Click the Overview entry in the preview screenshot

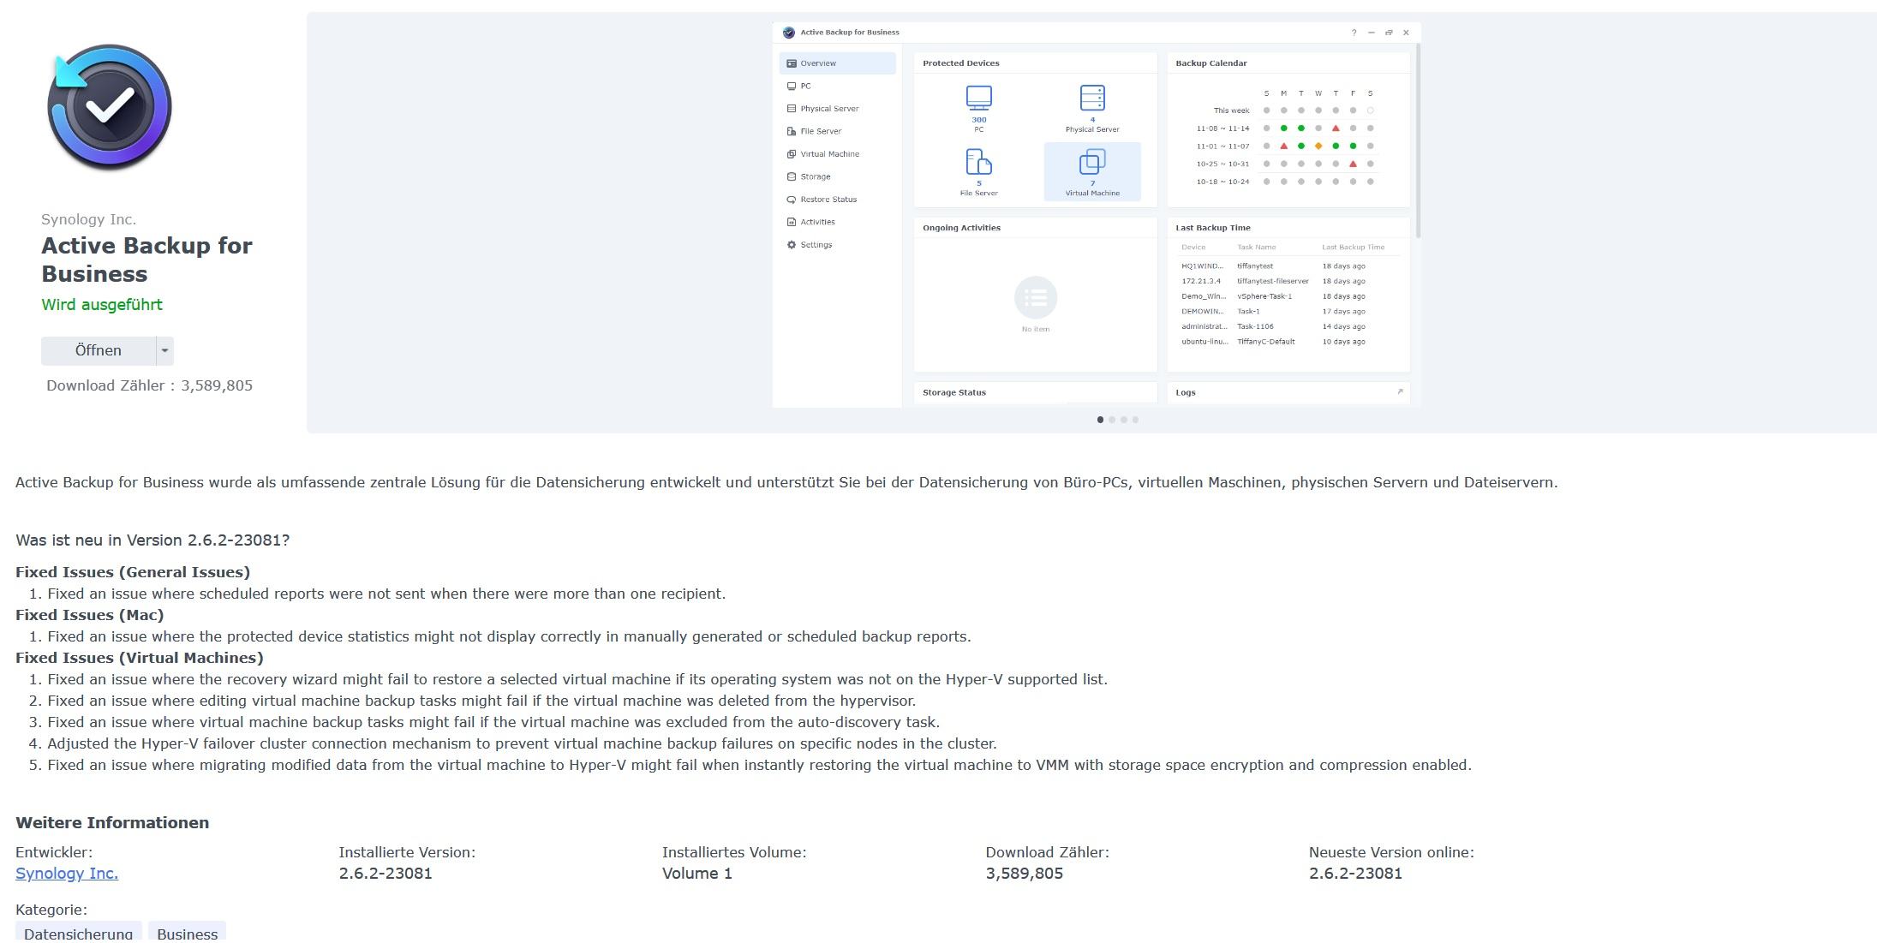tap(837, 63)
